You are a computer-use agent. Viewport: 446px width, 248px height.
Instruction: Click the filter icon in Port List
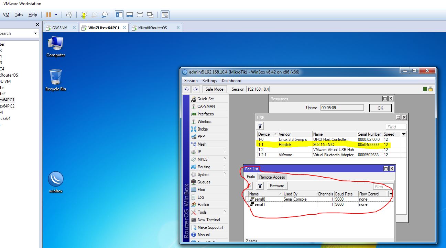260,186
